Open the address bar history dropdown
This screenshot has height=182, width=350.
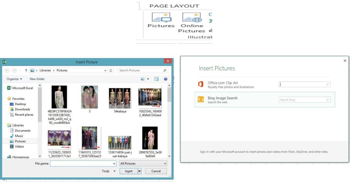click(105, 70)
